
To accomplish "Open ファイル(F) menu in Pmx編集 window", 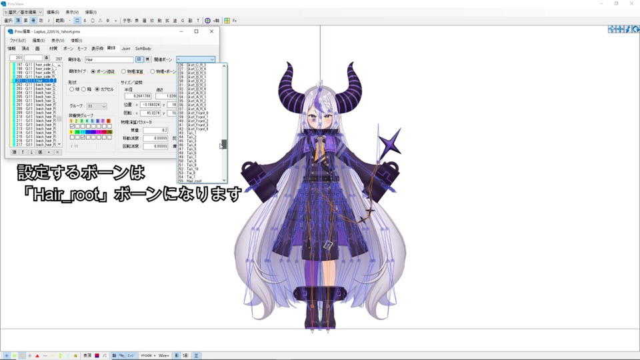I will pyautogui.click(x=18, y=41).
